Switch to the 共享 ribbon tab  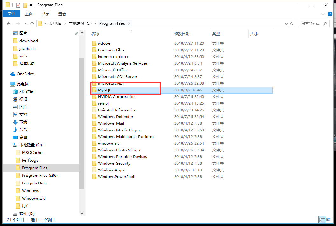tap(45, 14)
